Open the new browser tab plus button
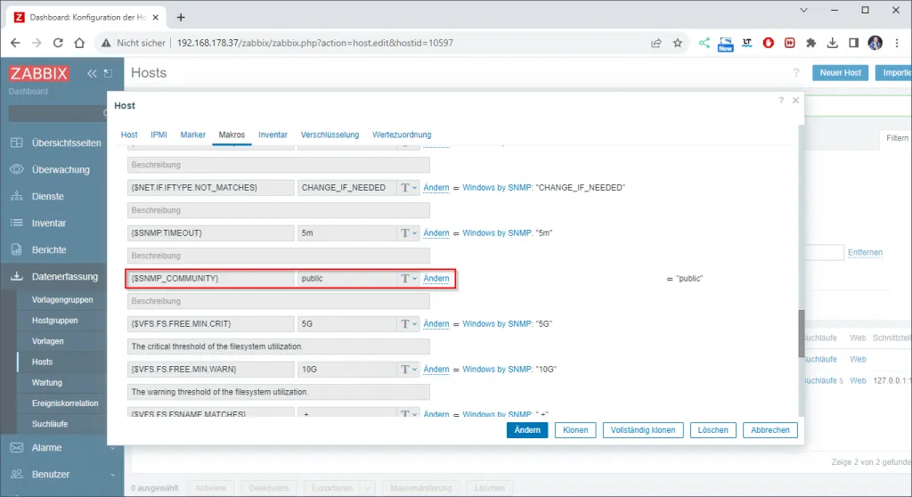 coord(181,17)
